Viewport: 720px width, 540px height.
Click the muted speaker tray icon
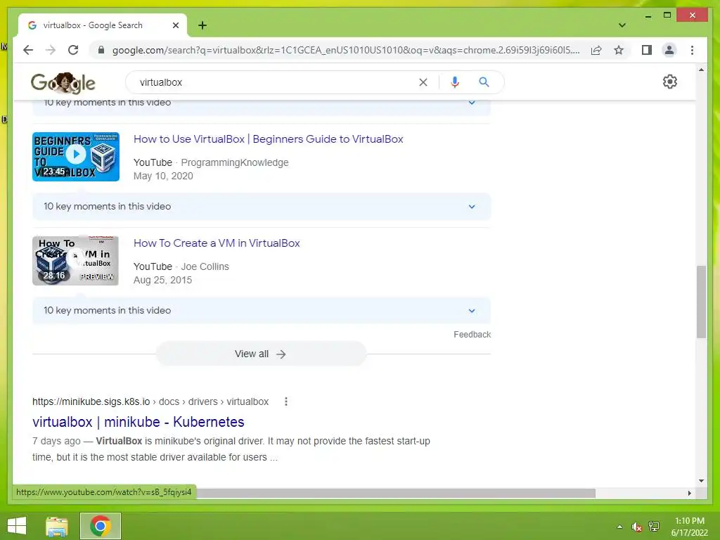click(x=636, y=527)
